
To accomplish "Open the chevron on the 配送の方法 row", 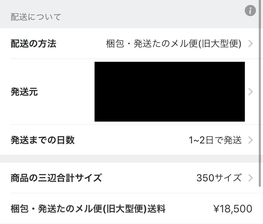I will pyautogui.click(x=250, y=44).
